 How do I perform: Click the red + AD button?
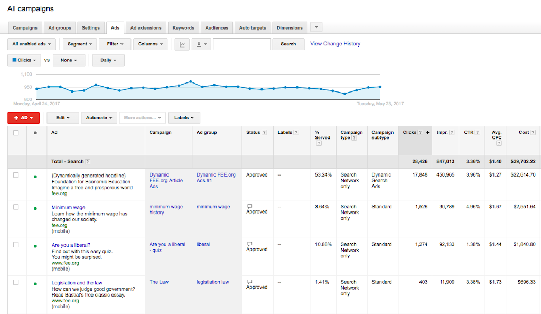[23, 118]
